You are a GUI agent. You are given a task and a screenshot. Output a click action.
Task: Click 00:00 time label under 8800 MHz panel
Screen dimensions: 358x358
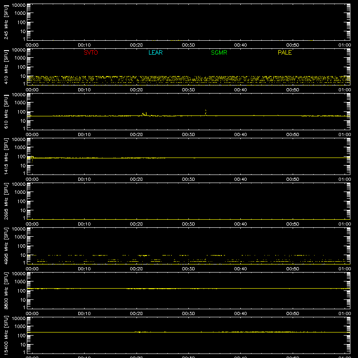32,314
